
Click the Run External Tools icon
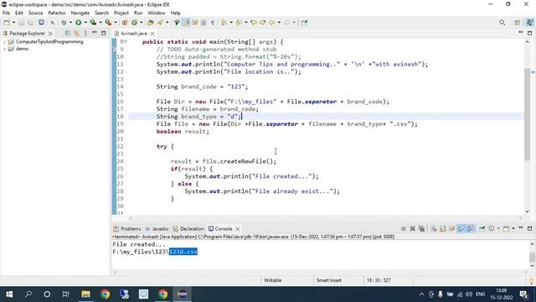pyautogui.click(x=108, y=23)
